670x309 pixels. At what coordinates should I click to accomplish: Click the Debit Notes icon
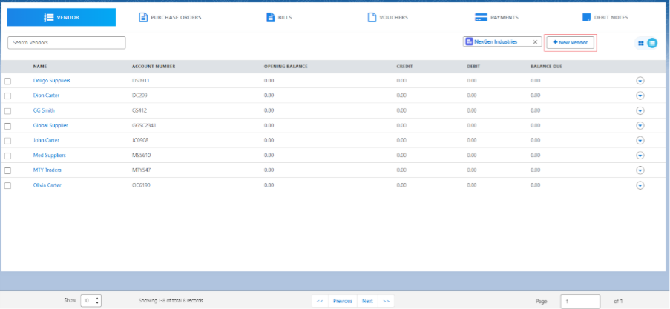(x=586, y=17)
